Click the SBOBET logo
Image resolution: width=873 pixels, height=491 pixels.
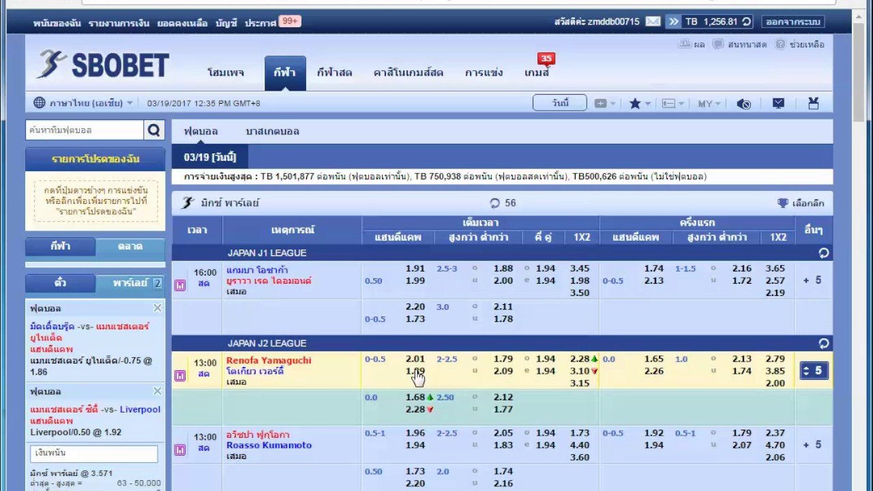pos(103,65)
